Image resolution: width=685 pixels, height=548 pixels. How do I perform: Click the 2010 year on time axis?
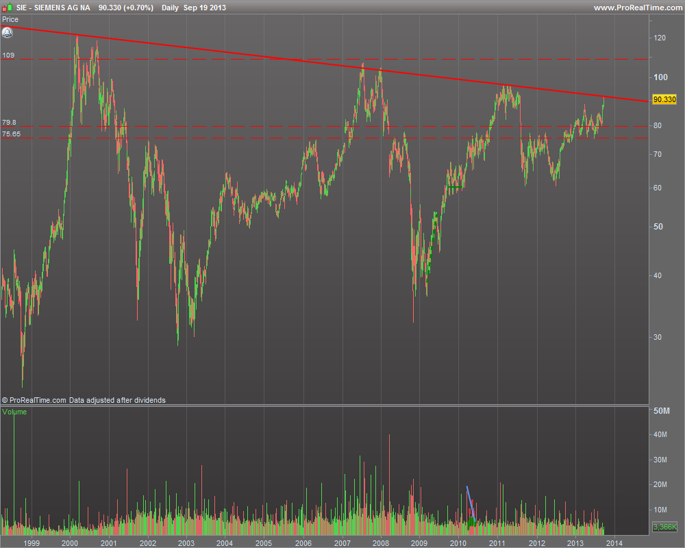(458, 543)
